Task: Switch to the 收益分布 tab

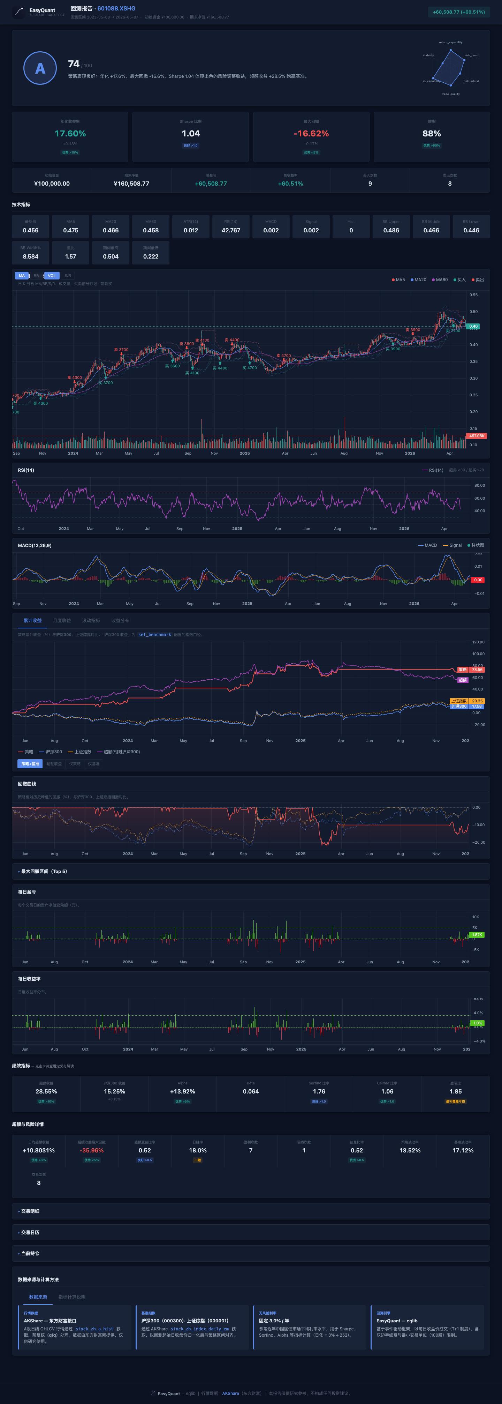Action: coord(120,620)
